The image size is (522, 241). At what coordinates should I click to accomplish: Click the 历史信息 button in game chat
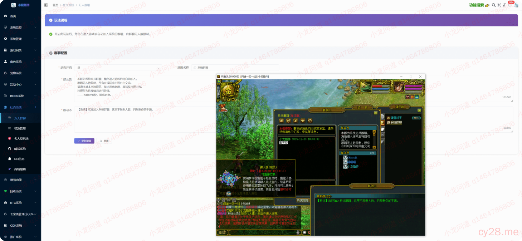303,200
